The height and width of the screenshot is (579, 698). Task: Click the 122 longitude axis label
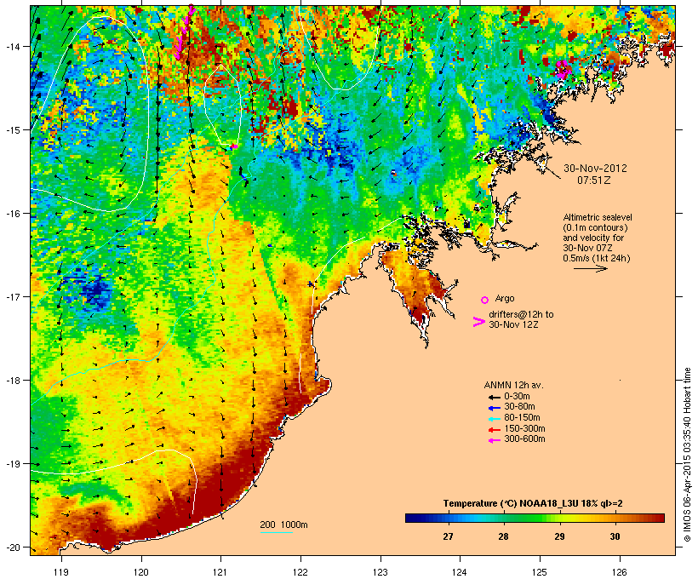pos(300,572)
